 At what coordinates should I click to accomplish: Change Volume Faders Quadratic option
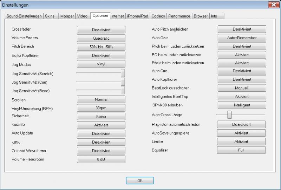(x=101, y=38)
